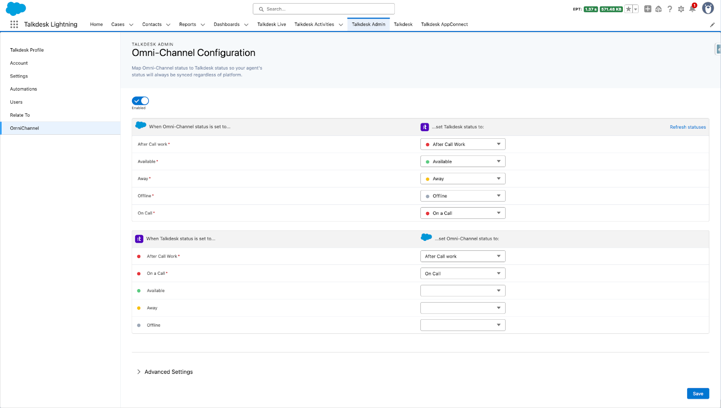
Task: Click the 571.48 KB page size badge
Action: [611, 9]
